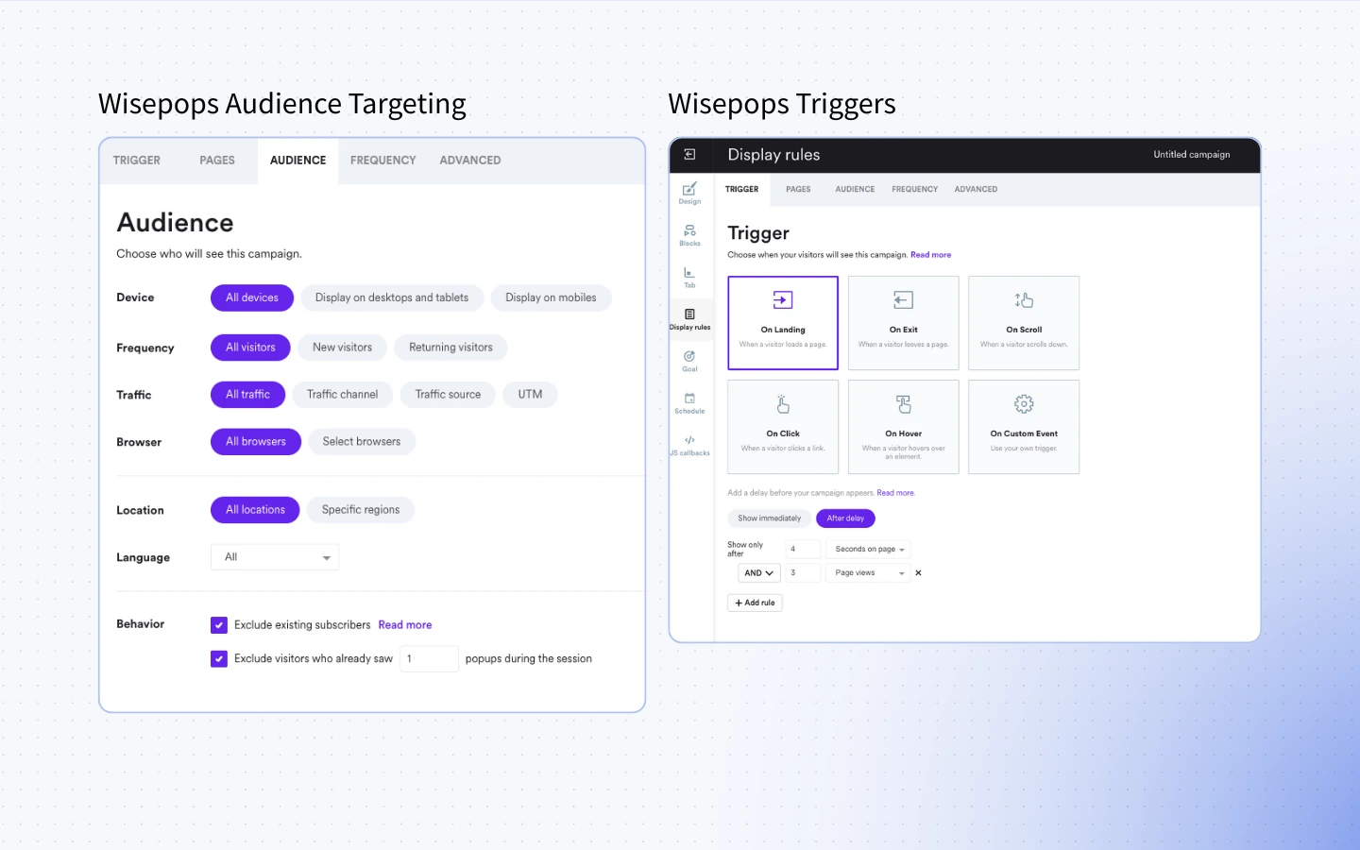
Task: Select After delay option
Action: click(845, 518)
